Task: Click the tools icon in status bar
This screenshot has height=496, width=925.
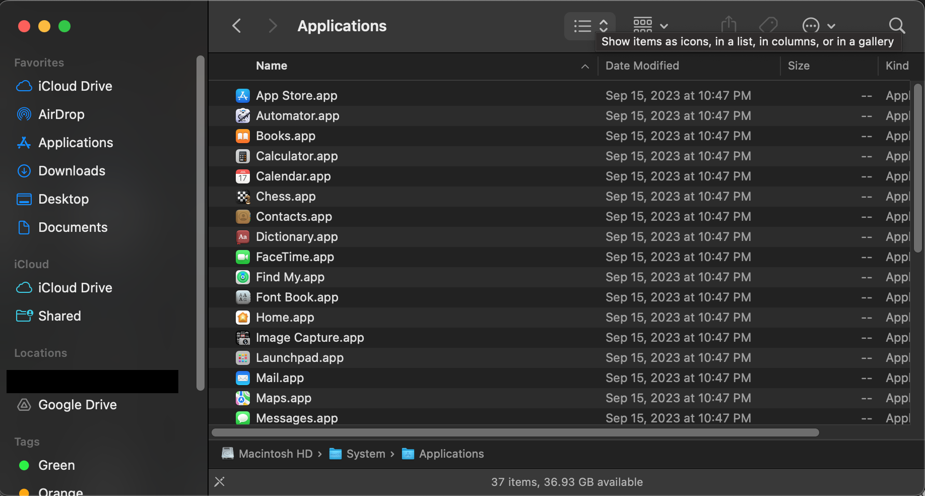Action: click(x=220, y=482)
